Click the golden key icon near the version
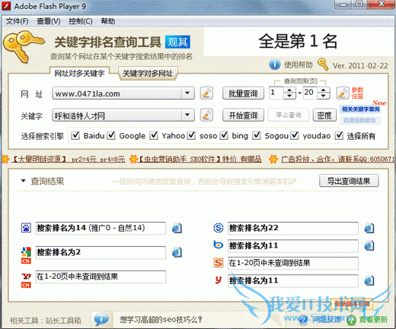 click(323, 65)
